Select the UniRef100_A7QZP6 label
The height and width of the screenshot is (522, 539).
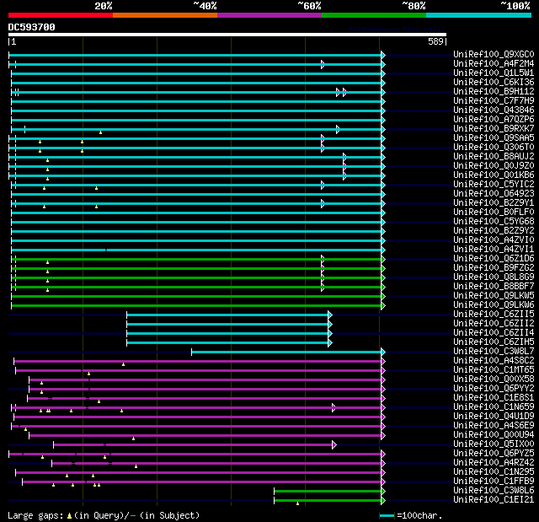(494, 120)
